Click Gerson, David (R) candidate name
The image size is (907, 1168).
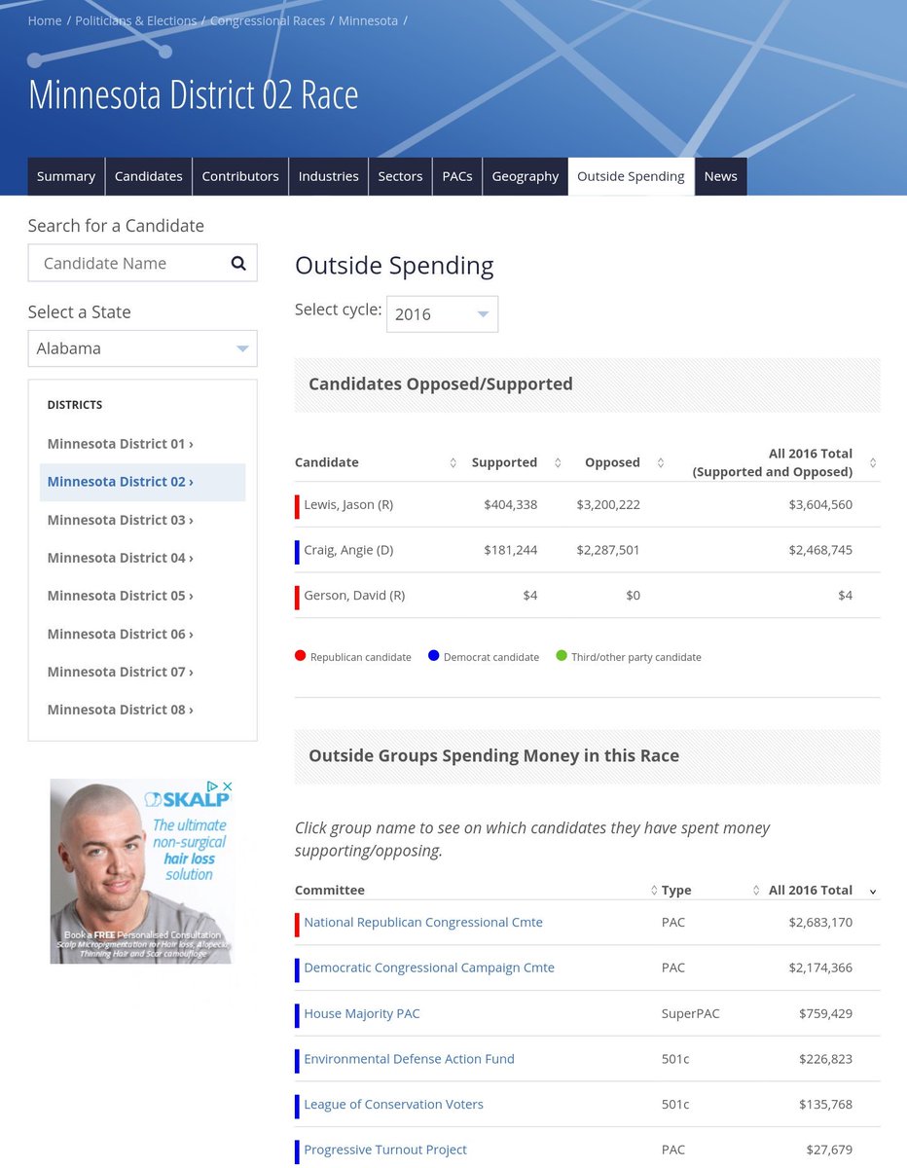[354, 595]
